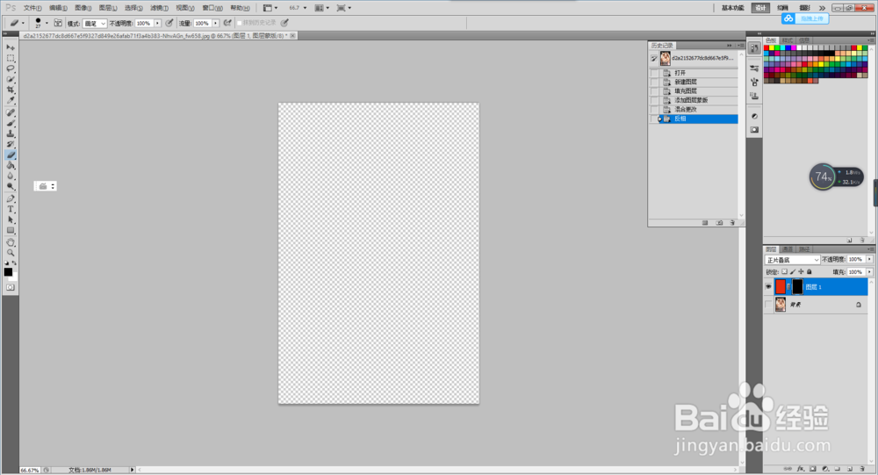Image resolution: width=878 pixels, height=475 pixels.
Task: Open the eraser mode dropdown 画笔
Action: tap(95, 24)
